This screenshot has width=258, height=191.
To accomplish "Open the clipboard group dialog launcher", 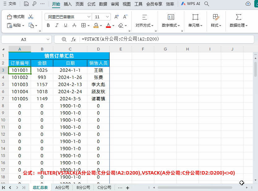I will pos(40,31).
